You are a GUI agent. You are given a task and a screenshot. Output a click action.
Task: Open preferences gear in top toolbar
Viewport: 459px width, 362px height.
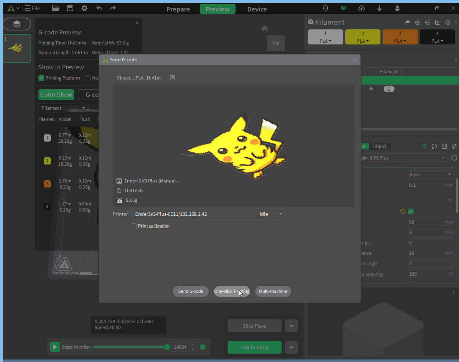[x=84, y=8]
